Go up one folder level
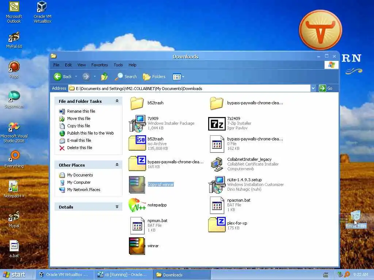 tap(104, 77)
